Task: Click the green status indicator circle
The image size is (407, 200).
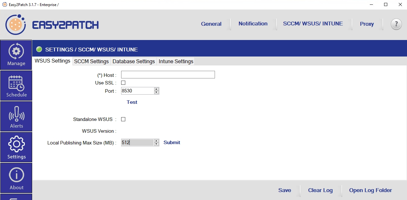Action: click(x=39, y=50)
